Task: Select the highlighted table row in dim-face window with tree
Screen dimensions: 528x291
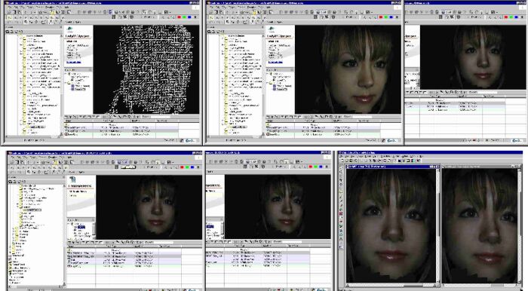Action: 124,256
